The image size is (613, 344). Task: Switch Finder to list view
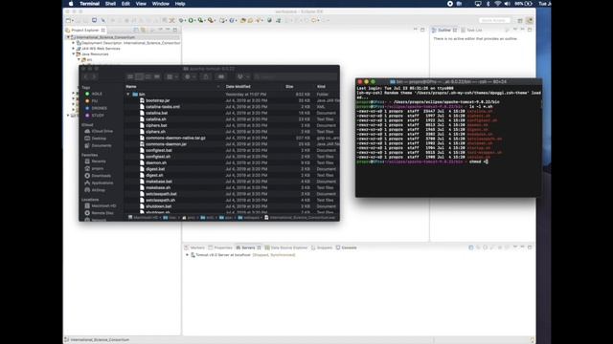coord(139,76)
